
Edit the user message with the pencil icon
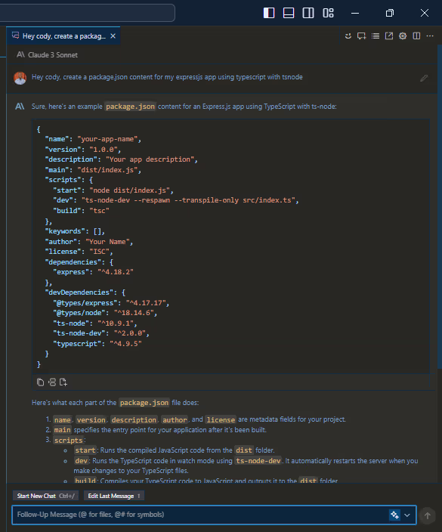[424, 78]
